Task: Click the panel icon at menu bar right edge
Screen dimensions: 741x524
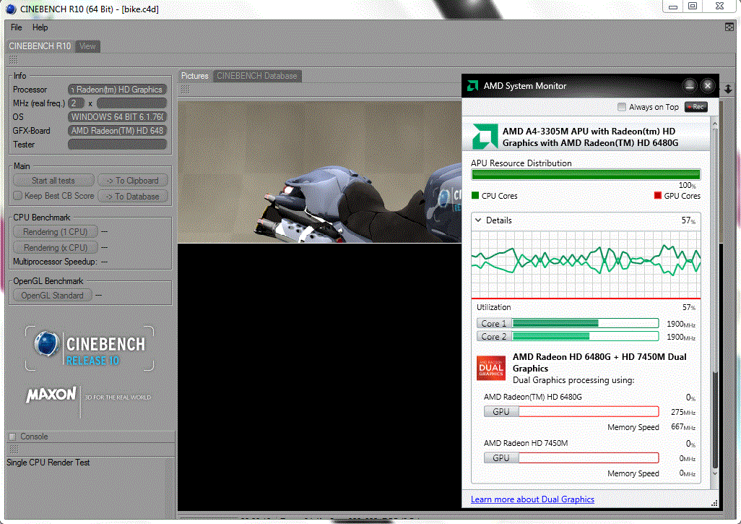Action: click(x=729, y=27)
